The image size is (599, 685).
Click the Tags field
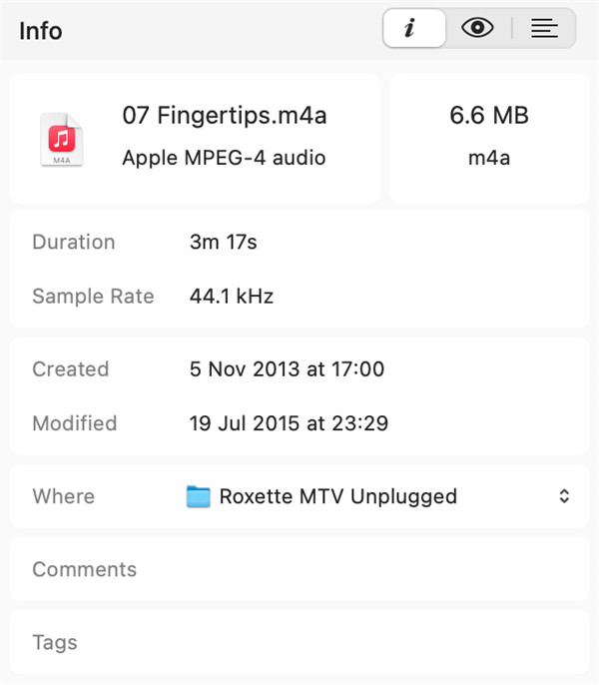point(299,642)
